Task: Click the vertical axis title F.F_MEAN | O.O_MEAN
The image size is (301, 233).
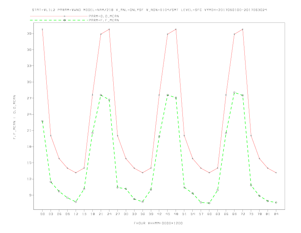Action: [14, 117]
